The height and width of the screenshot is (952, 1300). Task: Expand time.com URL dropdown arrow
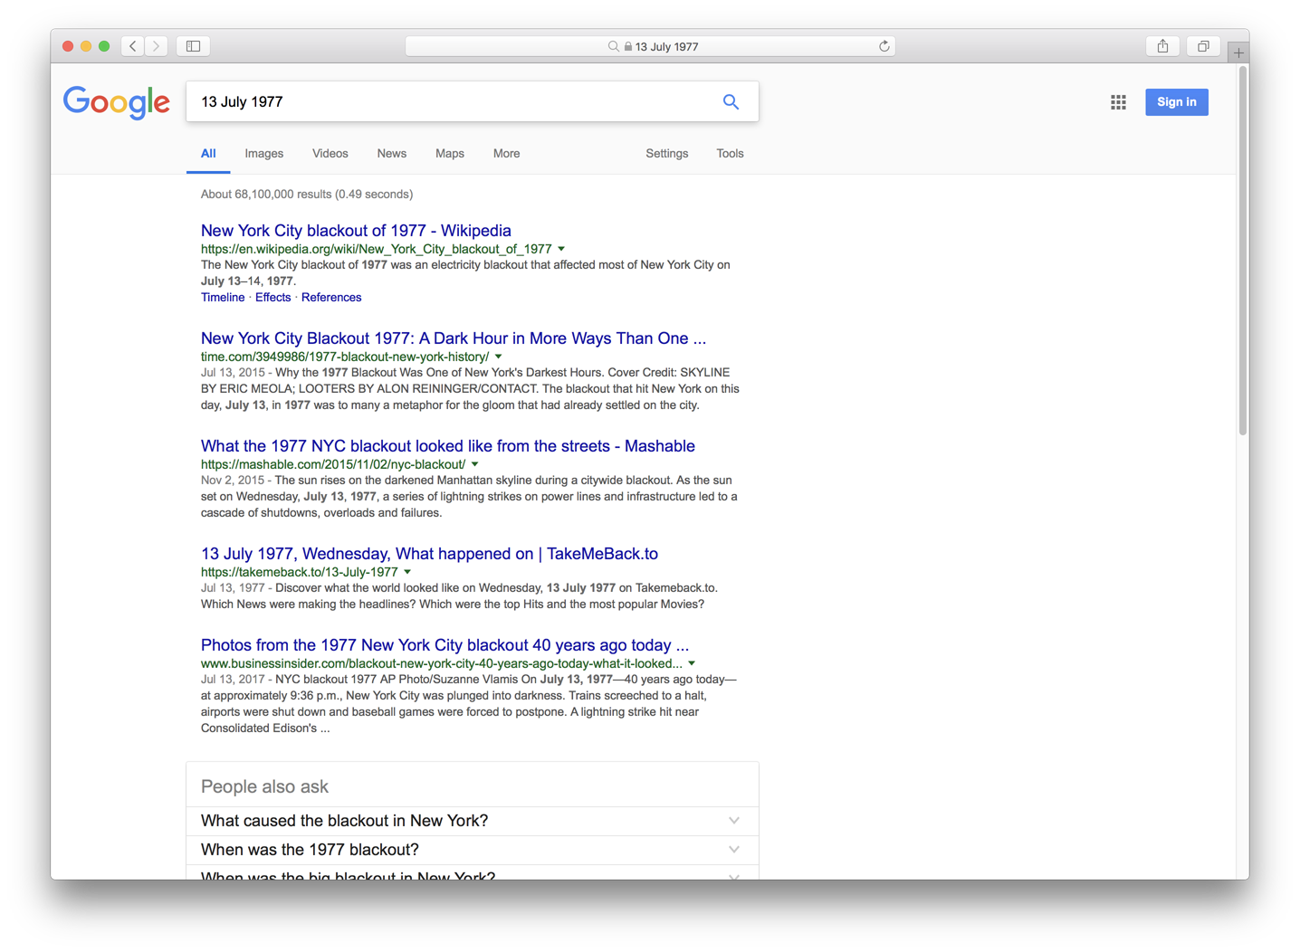(498, 357)
